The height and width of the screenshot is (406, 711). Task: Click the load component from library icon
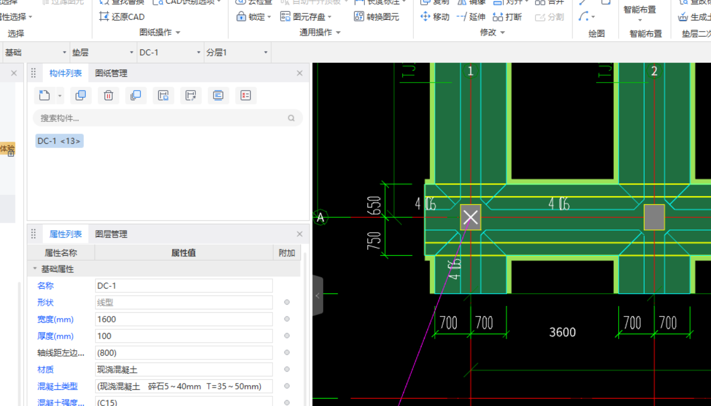(x=190, y=95)
